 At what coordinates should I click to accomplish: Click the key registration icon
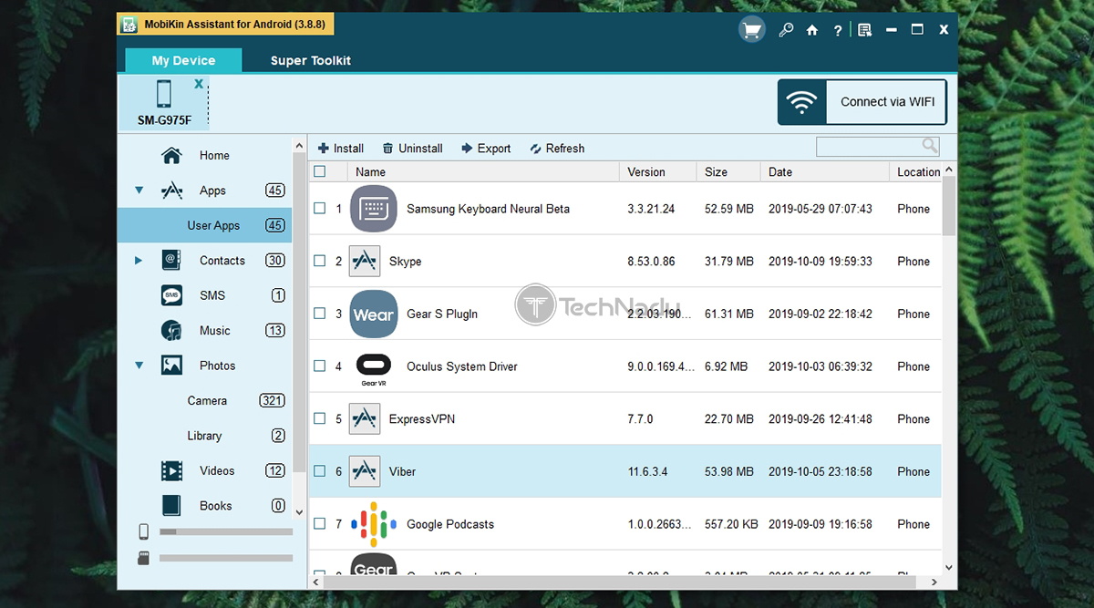pos(785,30)
